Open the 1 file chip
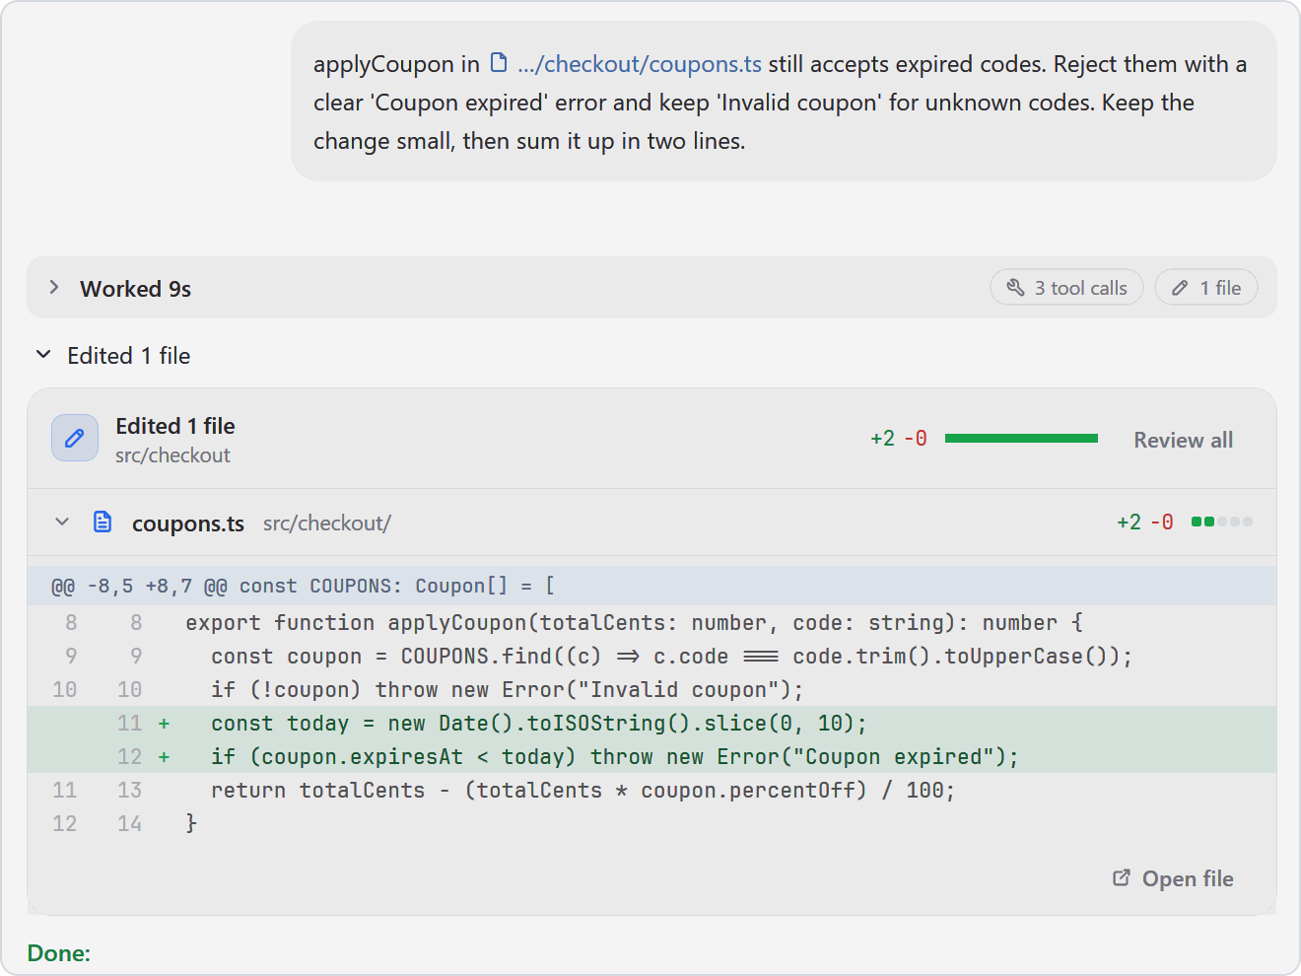Image resolution: width=1301 pixels, height=976 pixels. coord(1205,288)
